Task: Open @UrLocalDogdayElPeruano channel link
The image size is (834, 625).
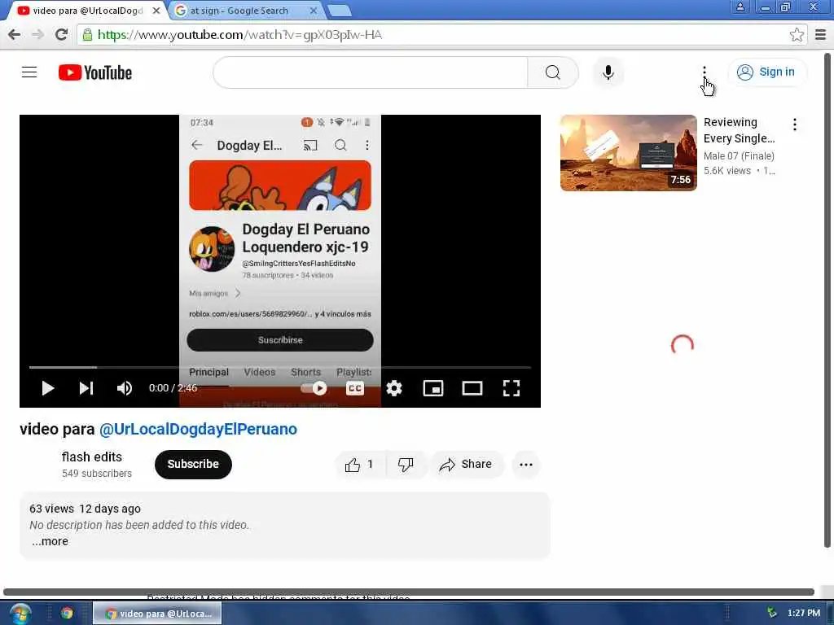Action: (199, 429)
